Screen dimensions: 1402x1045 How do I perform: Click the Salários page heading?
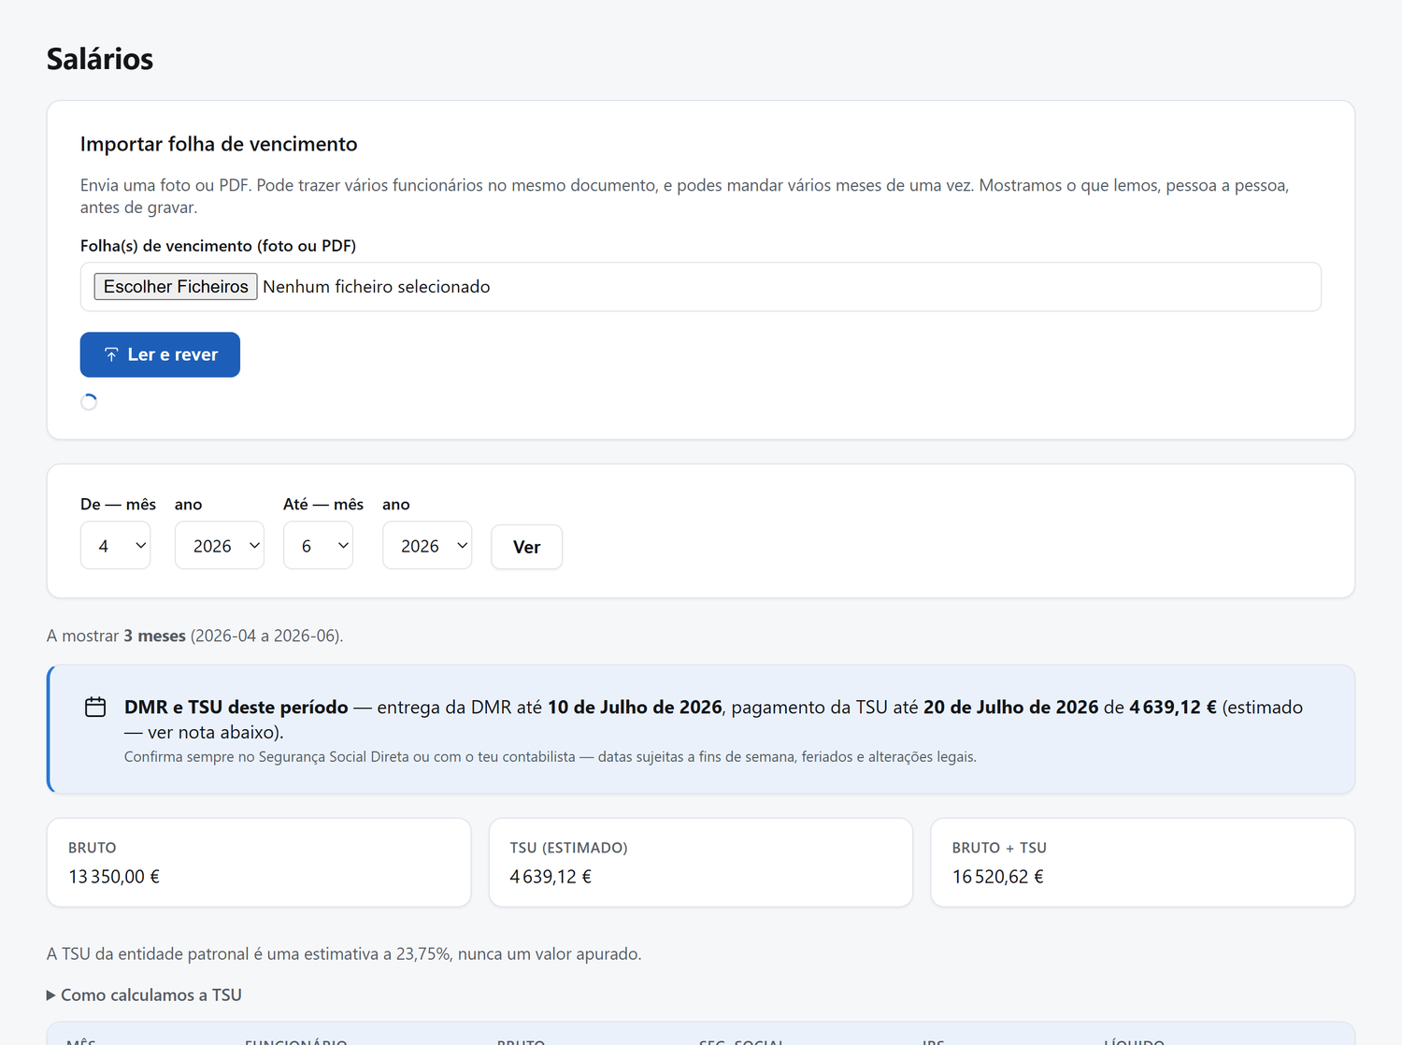pyautogui.click(x=100, y=59)
